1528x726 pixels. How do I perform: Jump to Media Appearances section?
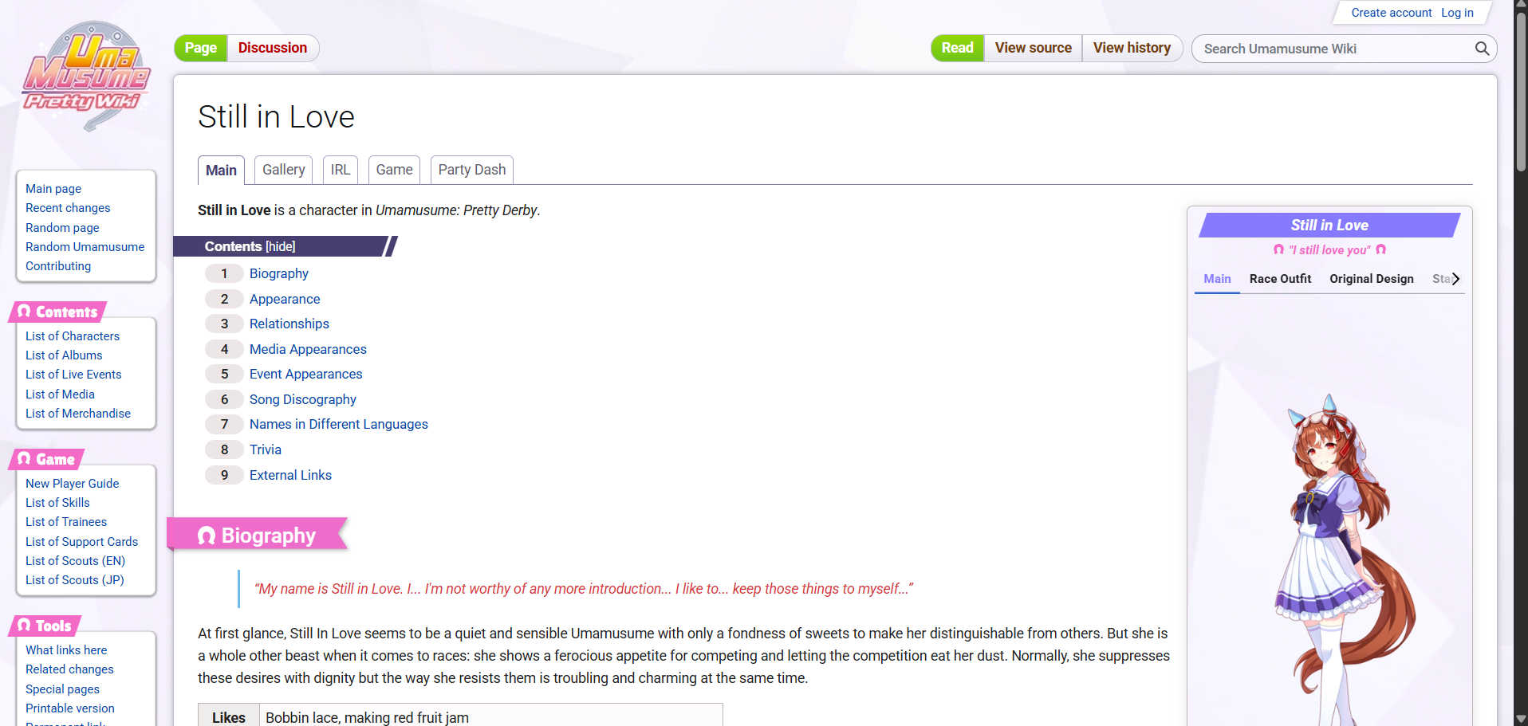(x=308, y=349)
